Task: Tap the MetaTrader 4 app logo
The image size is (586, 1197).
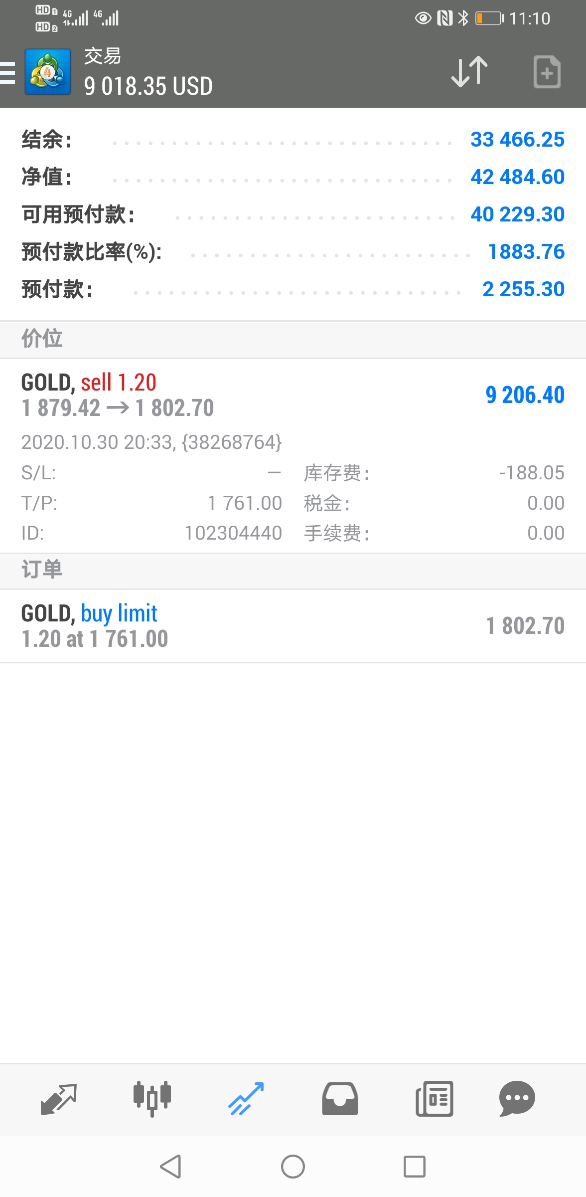Action: pyautogui.click(x=48, y=72)
